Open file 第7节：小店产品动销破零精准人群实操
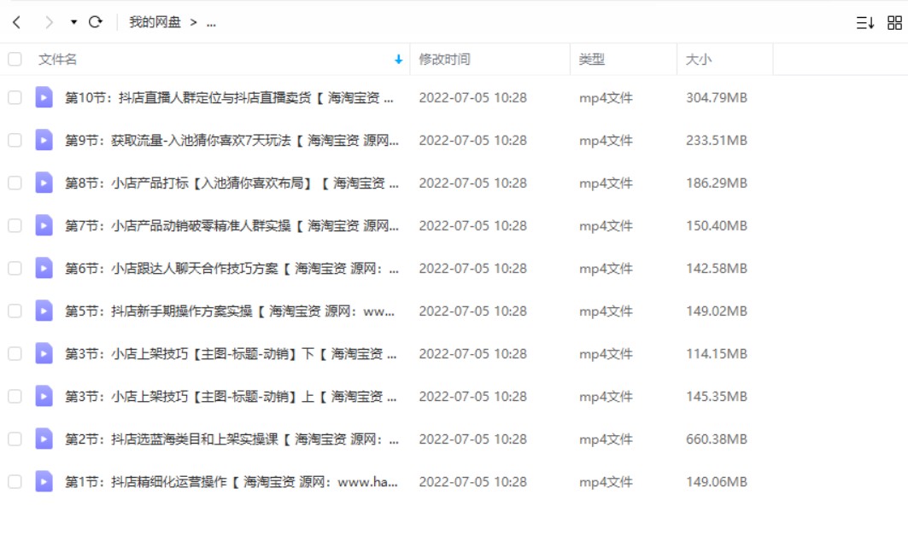The width and height of the screenshot is (908, 558). (x=231, y=226)
